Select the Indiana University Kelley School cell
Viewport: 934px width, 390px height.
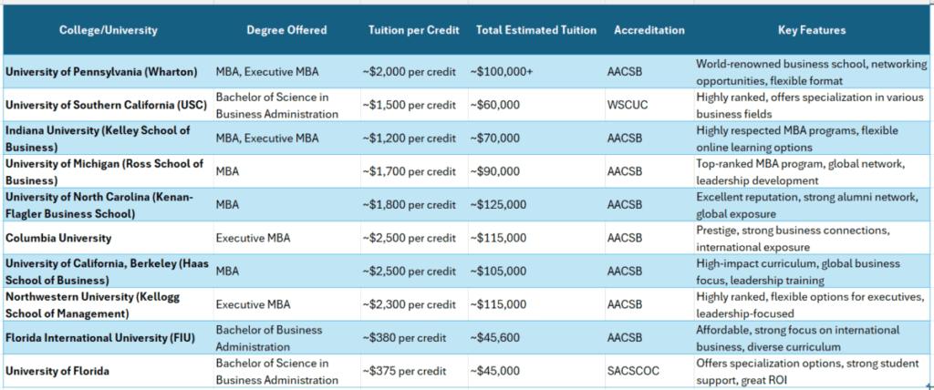tap(109, 139)
